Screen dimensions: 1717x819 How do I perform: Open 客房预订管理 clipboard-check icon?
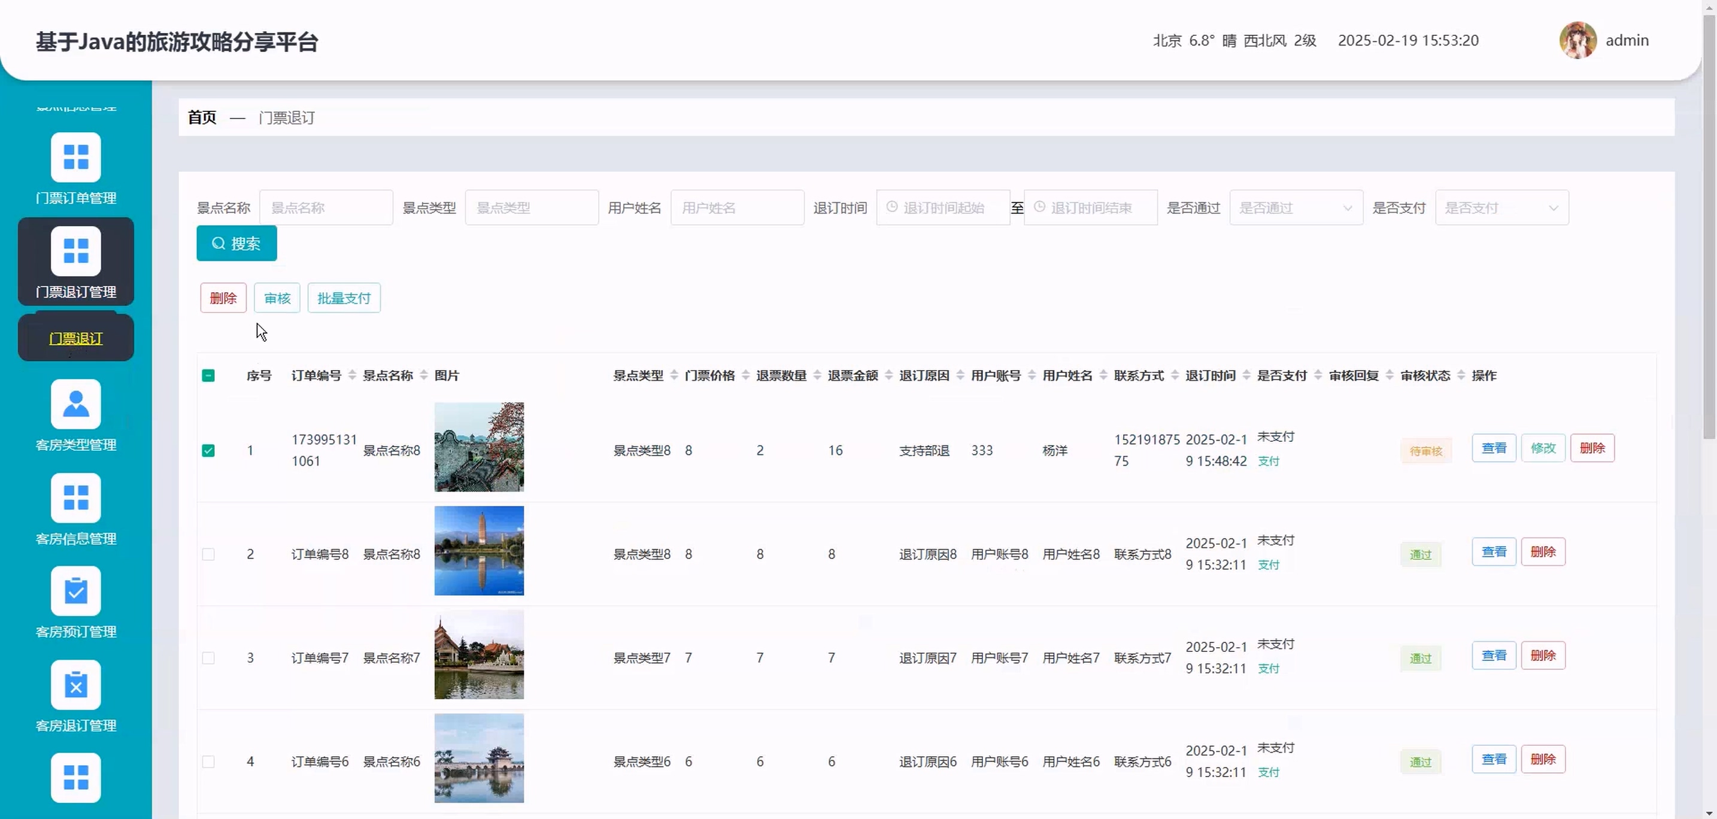tap(76, 591)
